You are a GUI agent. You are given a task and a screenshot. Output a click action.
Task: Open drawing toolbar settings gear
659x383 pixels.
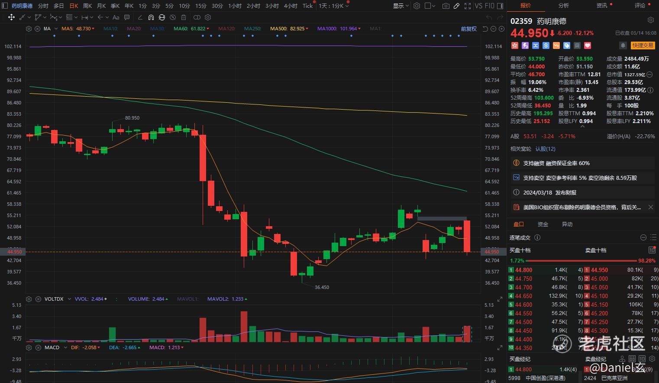208,17
